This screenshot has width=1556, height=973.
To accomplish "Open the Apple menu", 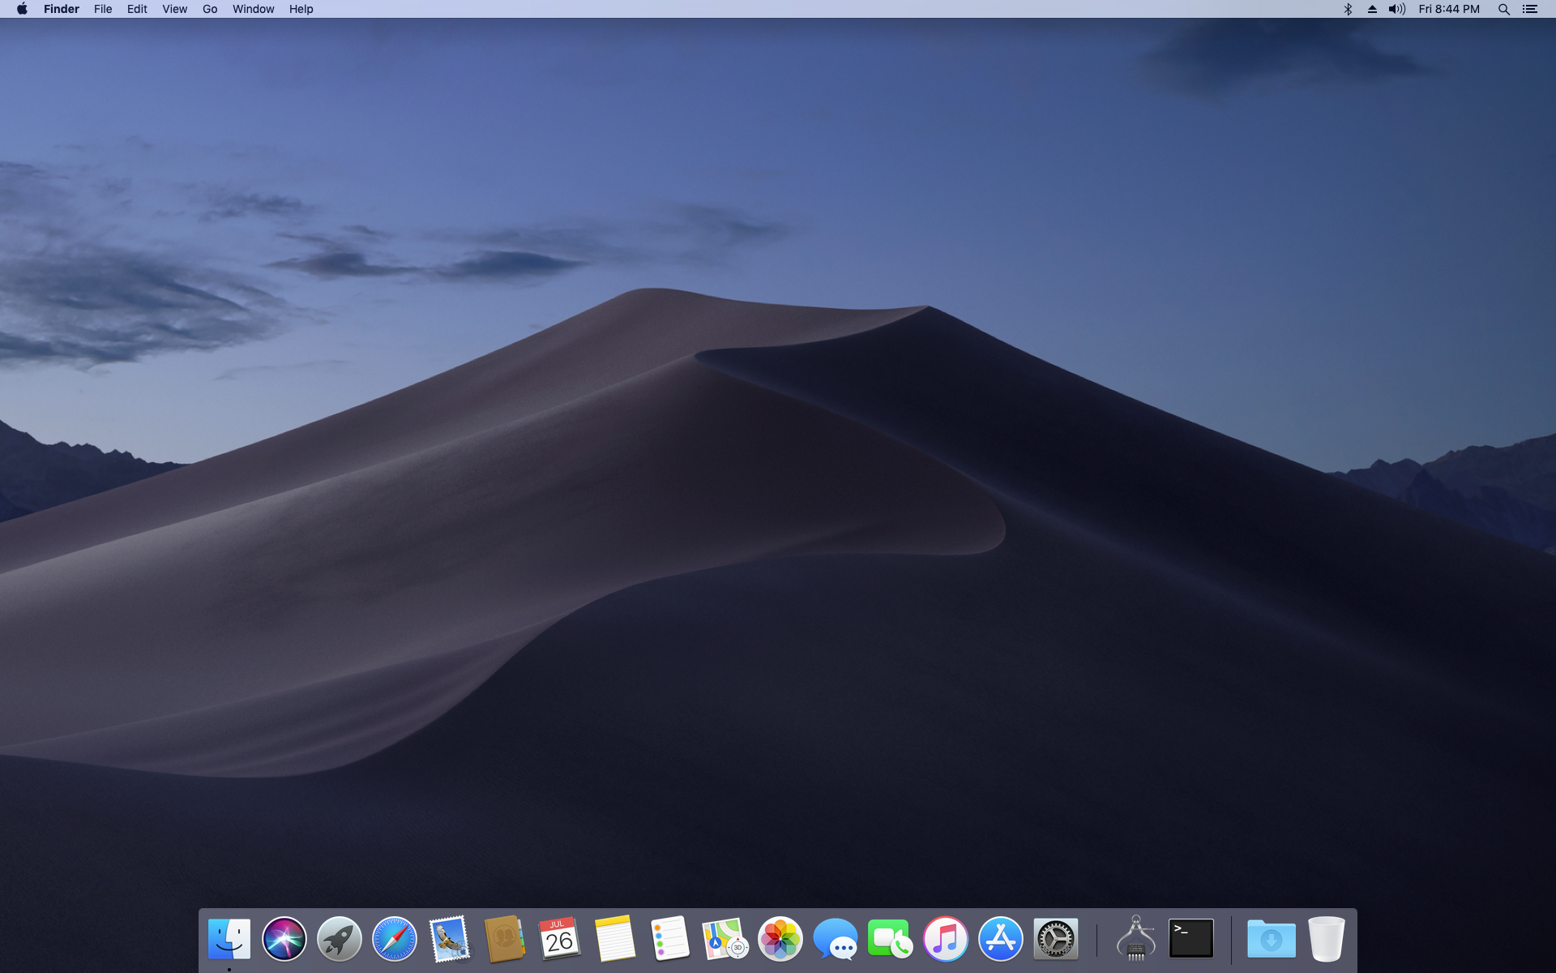I will point(22,9).
